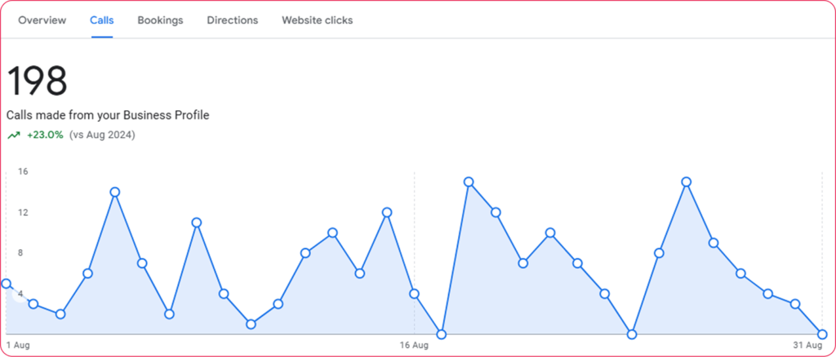
Task: Click the data point on the 16 Aug gridline
Action: click(x=414, y=293)
